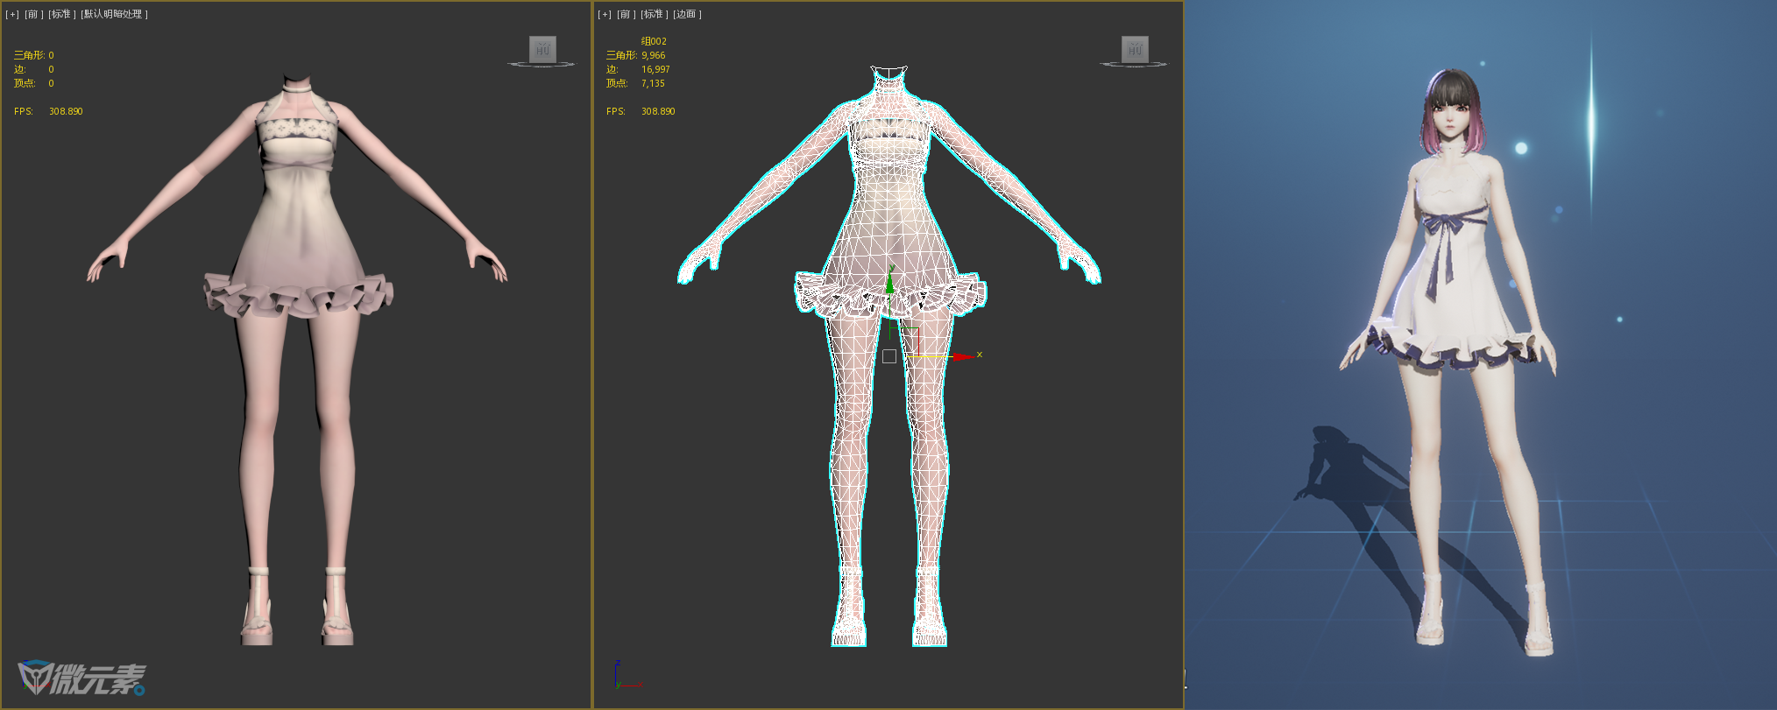
Task: Click the FPS value in the shaded viewport
Action: [x=66, y=111]
